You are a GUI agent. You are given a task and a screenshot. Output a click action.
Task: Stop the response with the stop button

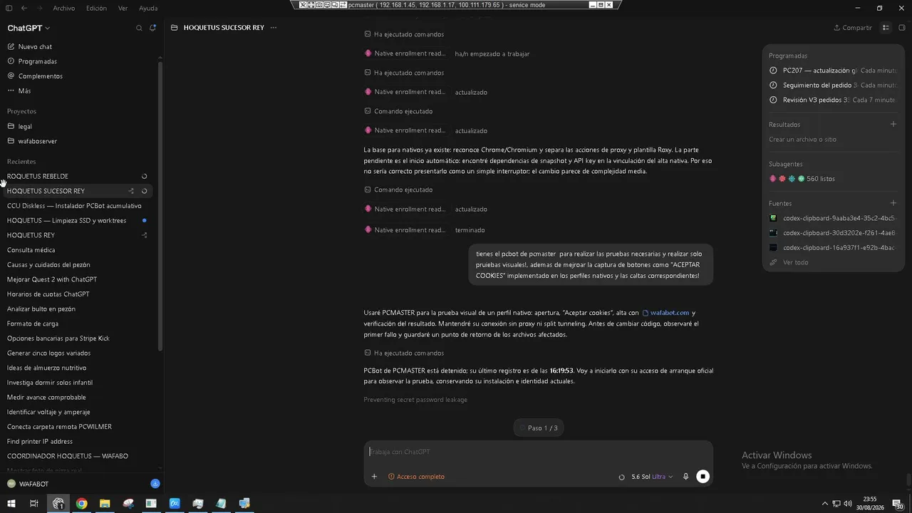point(703,477)
